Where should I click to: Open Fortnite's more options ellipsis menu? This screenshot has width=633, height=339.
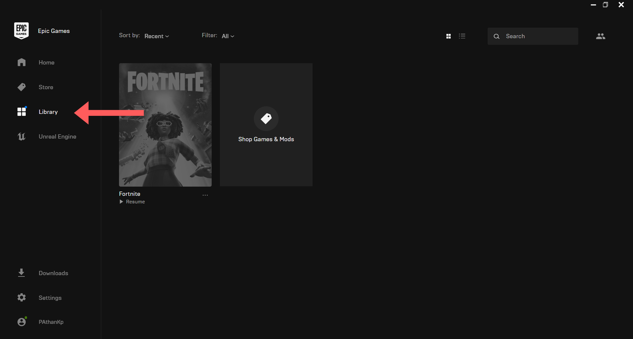pyautogui.click(x=205, y=195)
